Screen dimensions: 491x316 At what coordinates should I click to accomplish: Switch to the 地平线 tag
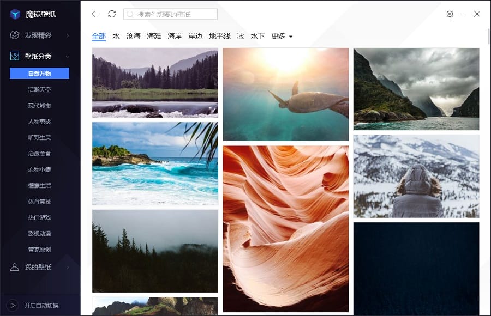pyautogui.click(x=219, y=37)
